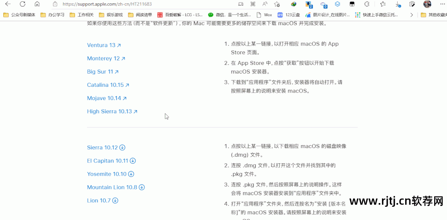Open sync extension with badge 0
Image resolution: width=447 pixels, height=220 pixels.
pyautogui.click(x=324, y=5)
